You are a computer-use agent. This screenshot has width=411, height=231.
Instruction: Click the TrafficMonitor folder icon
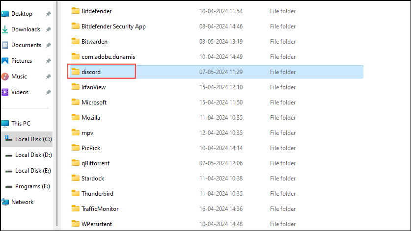point(76,208)
